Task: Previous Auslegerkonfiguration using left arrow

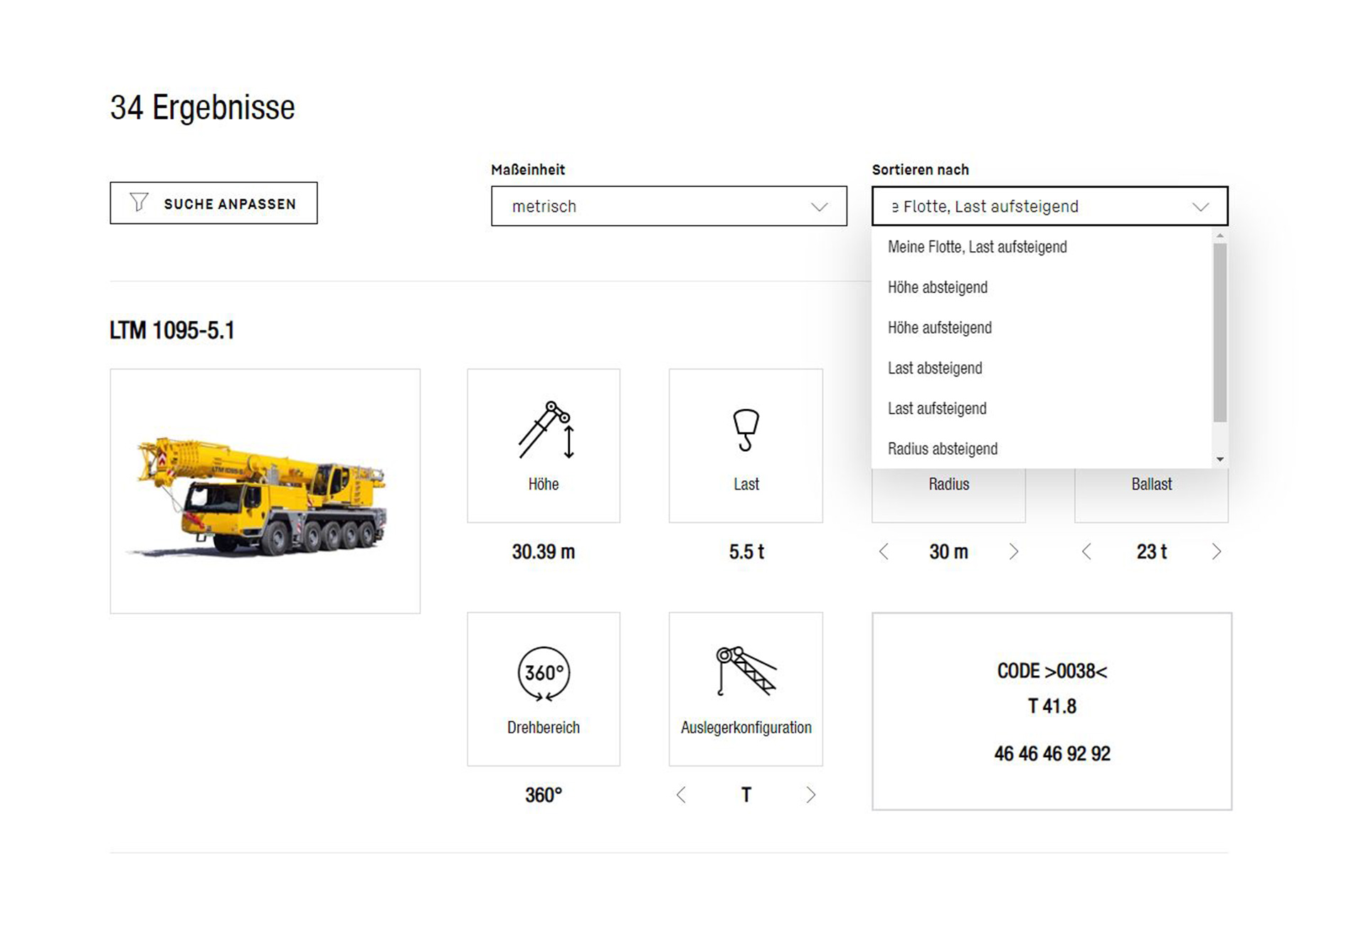Action: tap(681, 795)
